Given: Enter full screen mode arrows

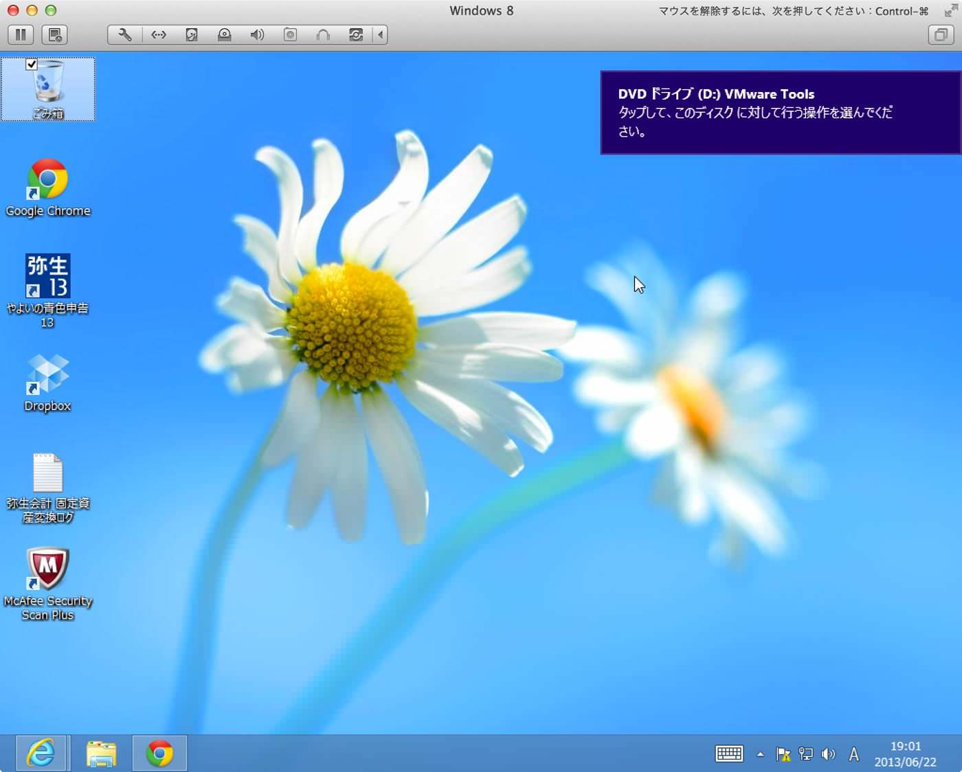Looking at the screenshot, I should (950, 10).
